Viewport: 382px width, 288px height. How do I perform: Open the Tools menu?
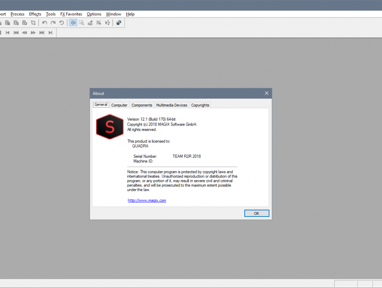51,14
